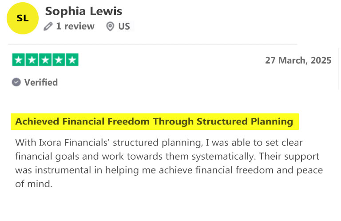Viewport: 341px width, 221px height.
Task: Select the 1 review count text
Action: 75,26
